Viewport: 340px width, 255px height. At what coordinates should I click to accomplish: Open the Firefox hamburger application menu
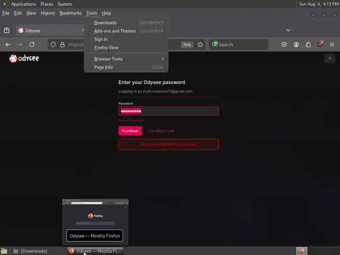tap(332, 44)
